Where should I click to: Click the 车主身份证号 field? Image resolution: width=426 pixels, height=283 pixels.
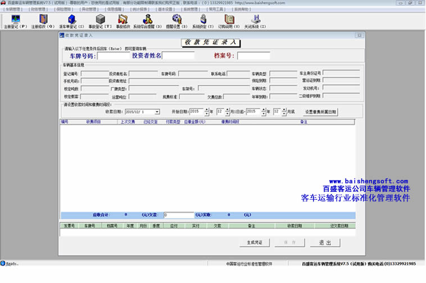pos(341,73)
